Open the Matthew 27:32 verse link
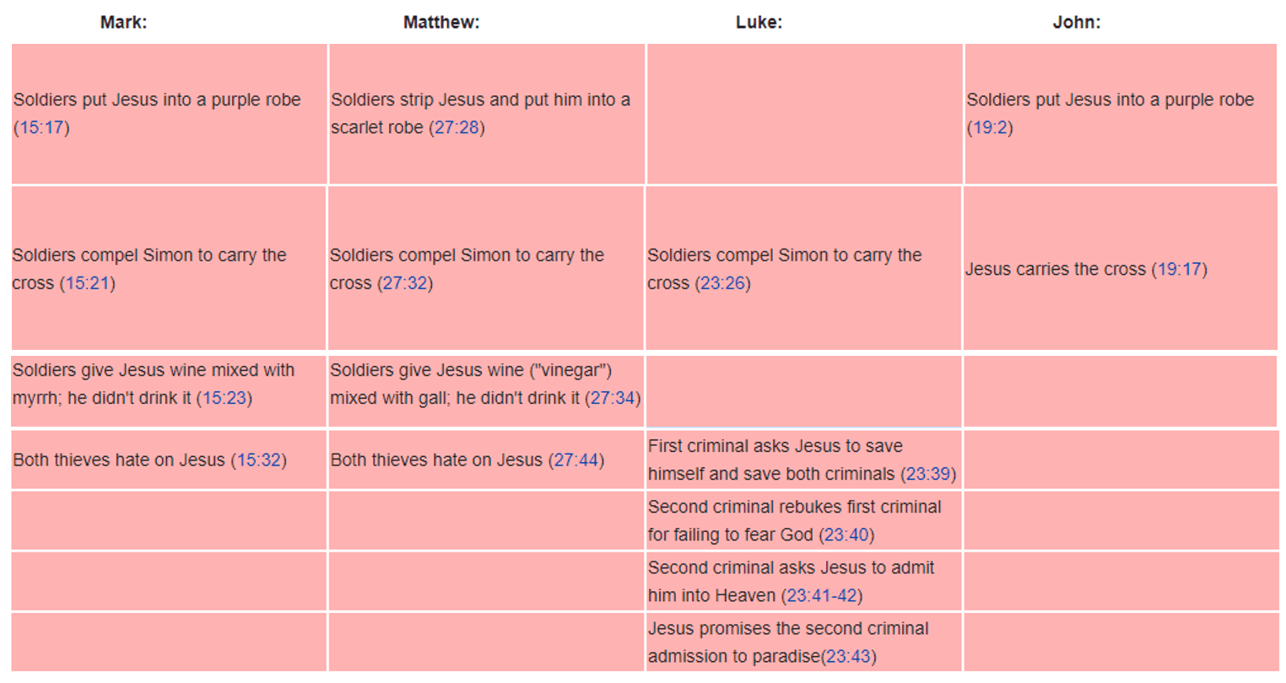The width and height of the screenshot is (1286, 683). (405, 283)
